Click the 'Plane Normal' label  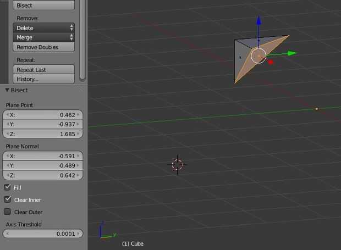[23, 146]
